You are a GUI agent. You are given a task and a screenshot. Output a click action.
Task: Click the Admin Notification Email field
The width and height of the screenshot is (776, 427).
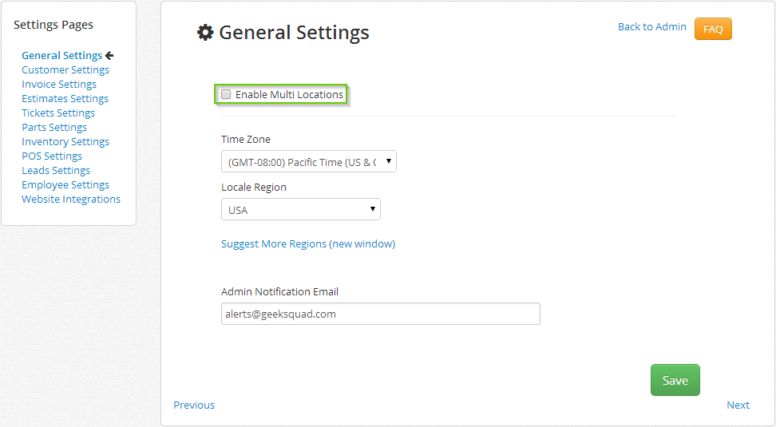point(381,314)
